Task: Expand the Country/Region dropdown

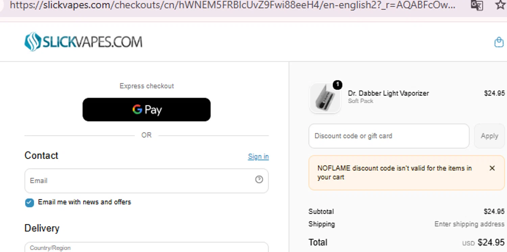Action: click(x=146, y=247)
